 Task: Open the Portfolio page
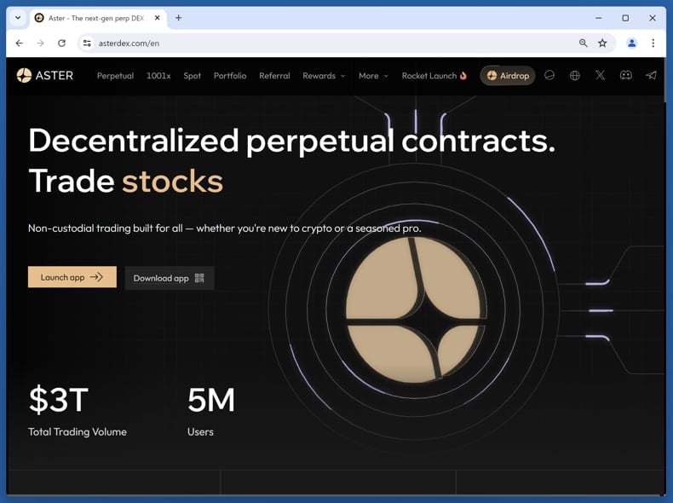point(230,76)
